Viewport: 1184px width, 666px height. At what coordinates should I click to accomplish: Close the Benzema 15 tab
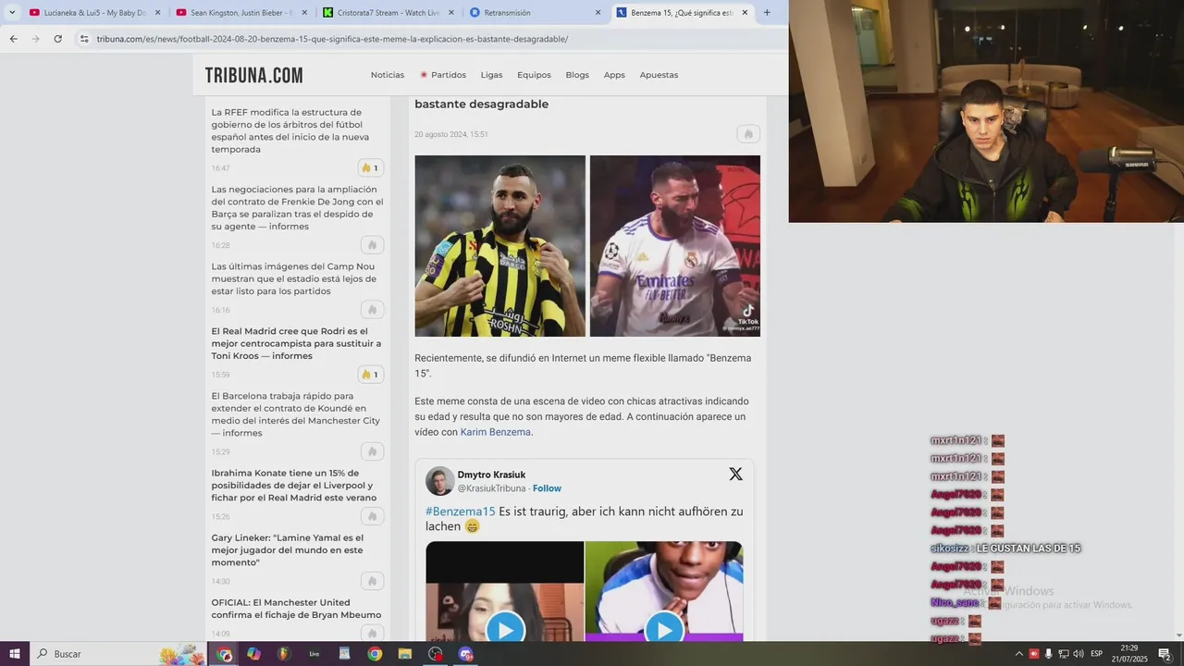pos(745,12)
